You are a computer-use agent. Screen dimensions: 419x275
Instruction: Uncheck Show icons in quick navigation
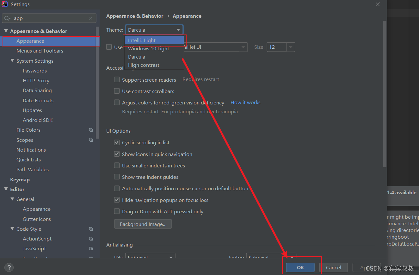point(117,154)
